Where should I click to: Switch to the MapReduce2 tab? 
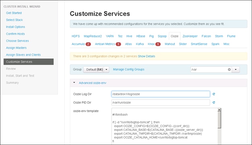point(93,36)
